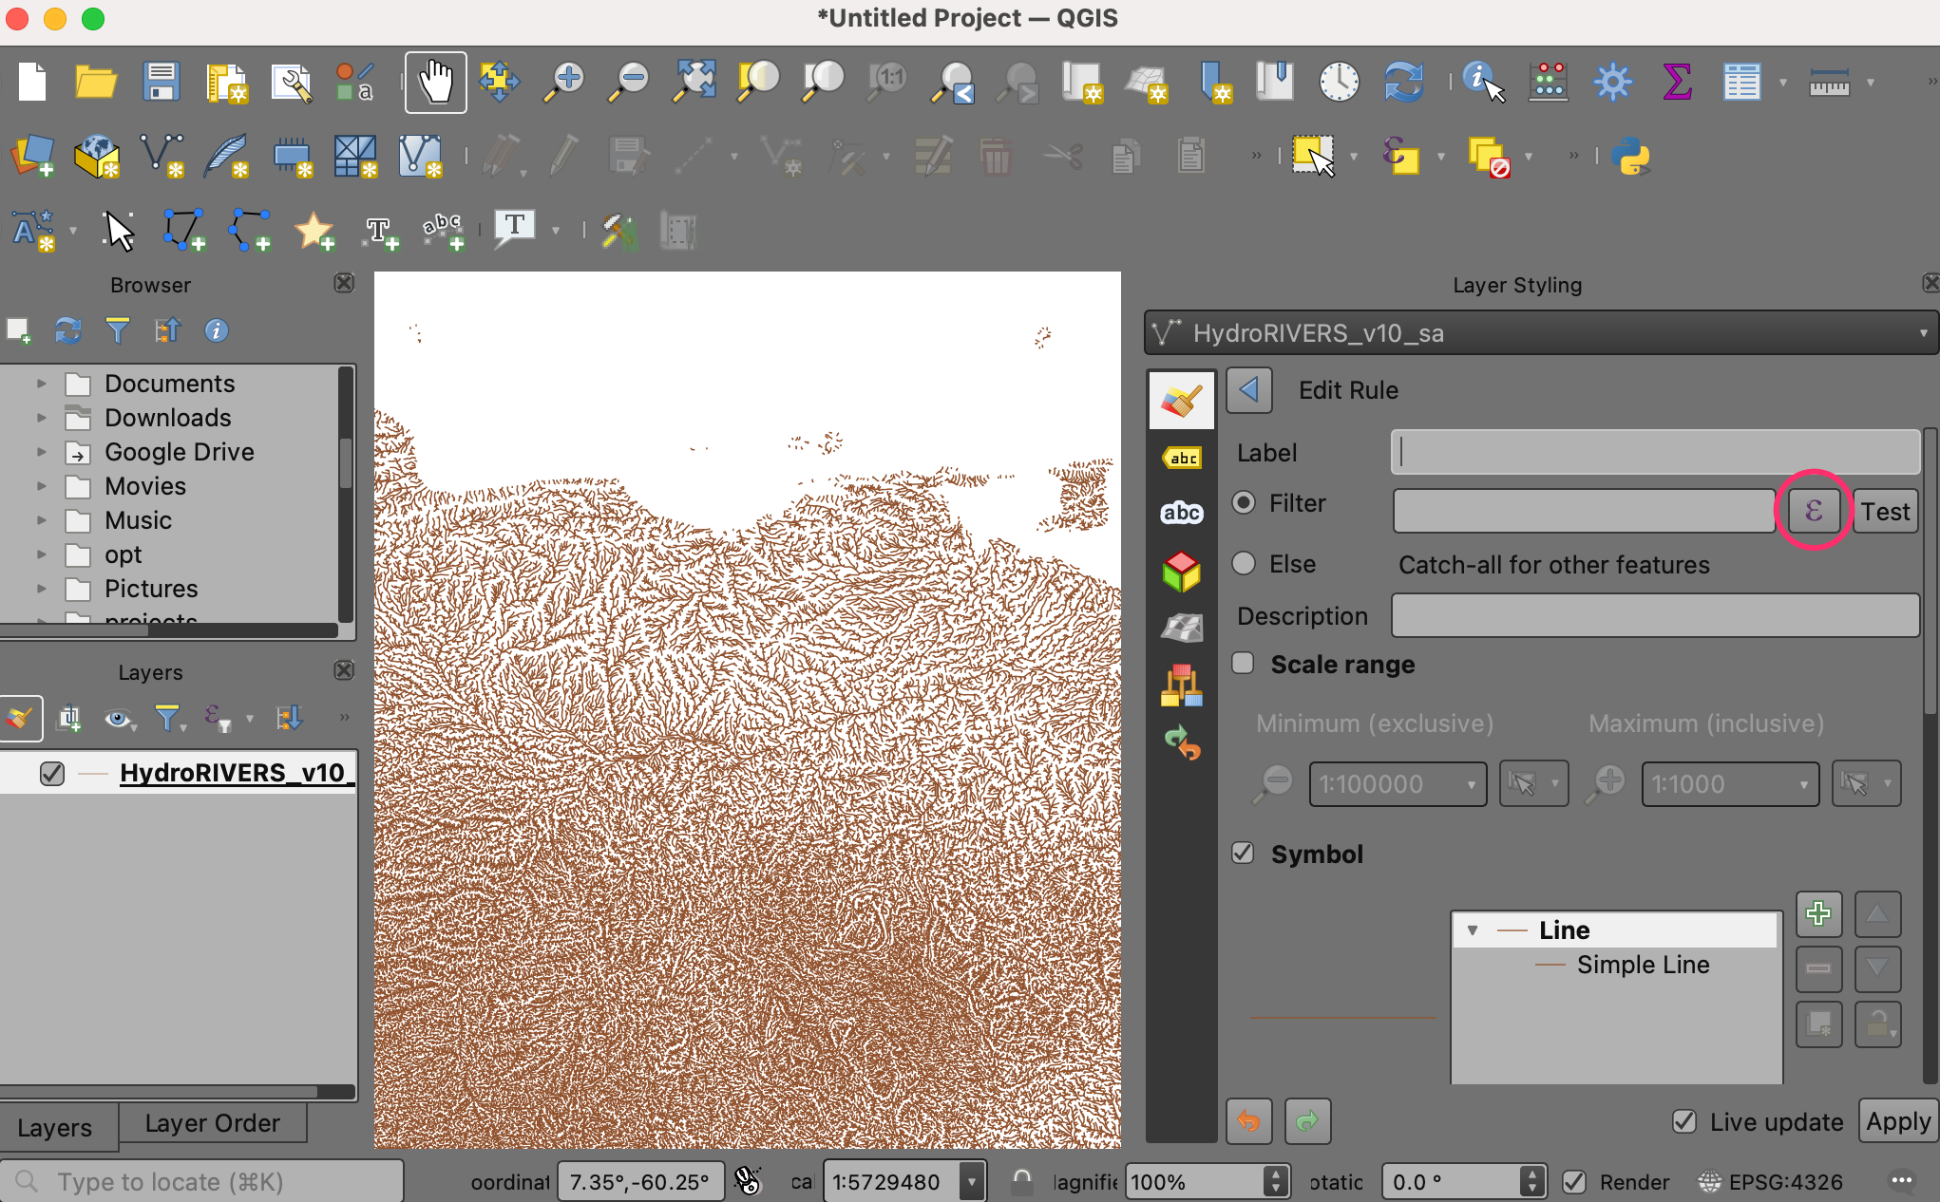The image size is (1940, 1202).
Task: Enable the Scale range checkbox
Action: coord(1243,664)
